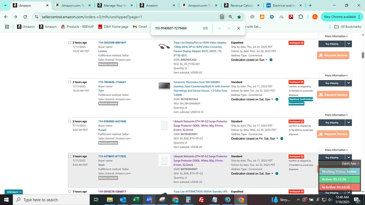The image size is (365, 205).
Task: Open a new tab with plus button
Action: pyautogui.click(x=310, y=5)
